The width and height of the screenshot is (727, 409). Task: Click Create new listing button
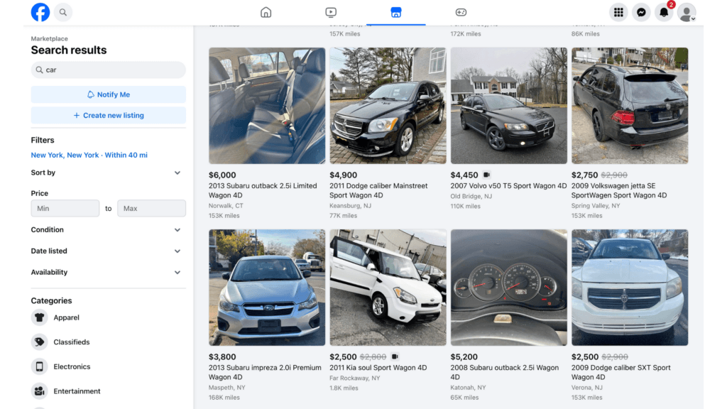pos(109,116)
